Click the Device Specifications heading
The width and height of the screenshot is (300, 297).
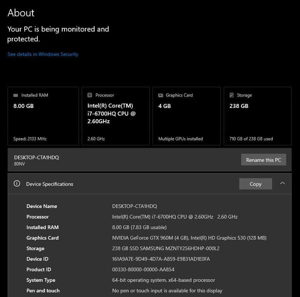pyautogui.click(x=50, y=184)
